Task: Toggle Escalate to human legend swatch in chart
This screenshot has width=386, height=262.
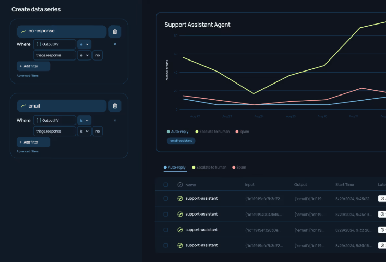Action: [x=197, y=132]
